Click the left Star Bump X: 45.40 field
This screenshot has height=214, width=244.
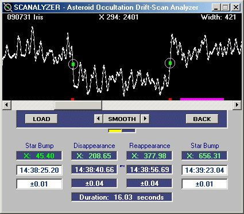tap(39, 156)
